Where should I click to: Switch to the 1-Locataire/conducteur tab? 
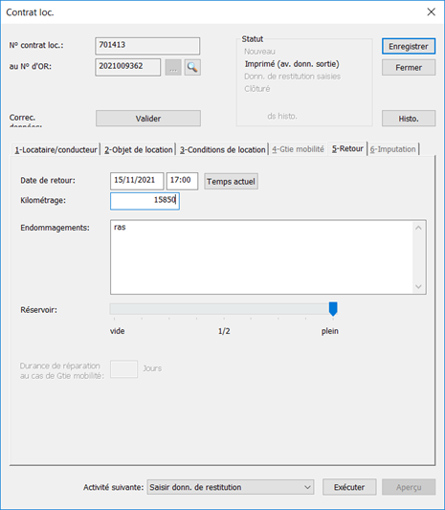coord(56,149)
